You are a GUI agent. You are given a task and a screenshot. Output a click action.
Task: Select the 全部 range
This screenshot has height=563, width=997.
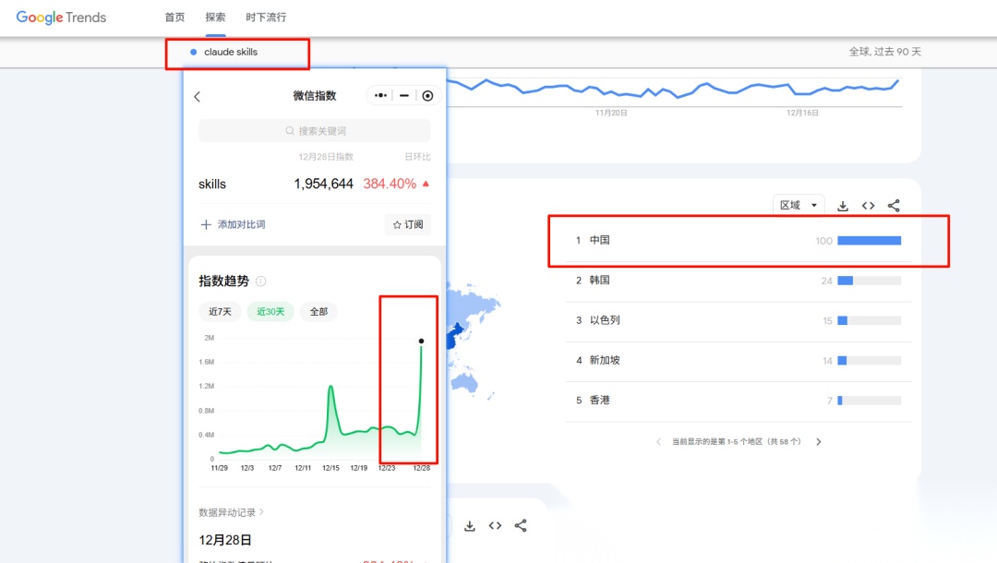point(318,311)
